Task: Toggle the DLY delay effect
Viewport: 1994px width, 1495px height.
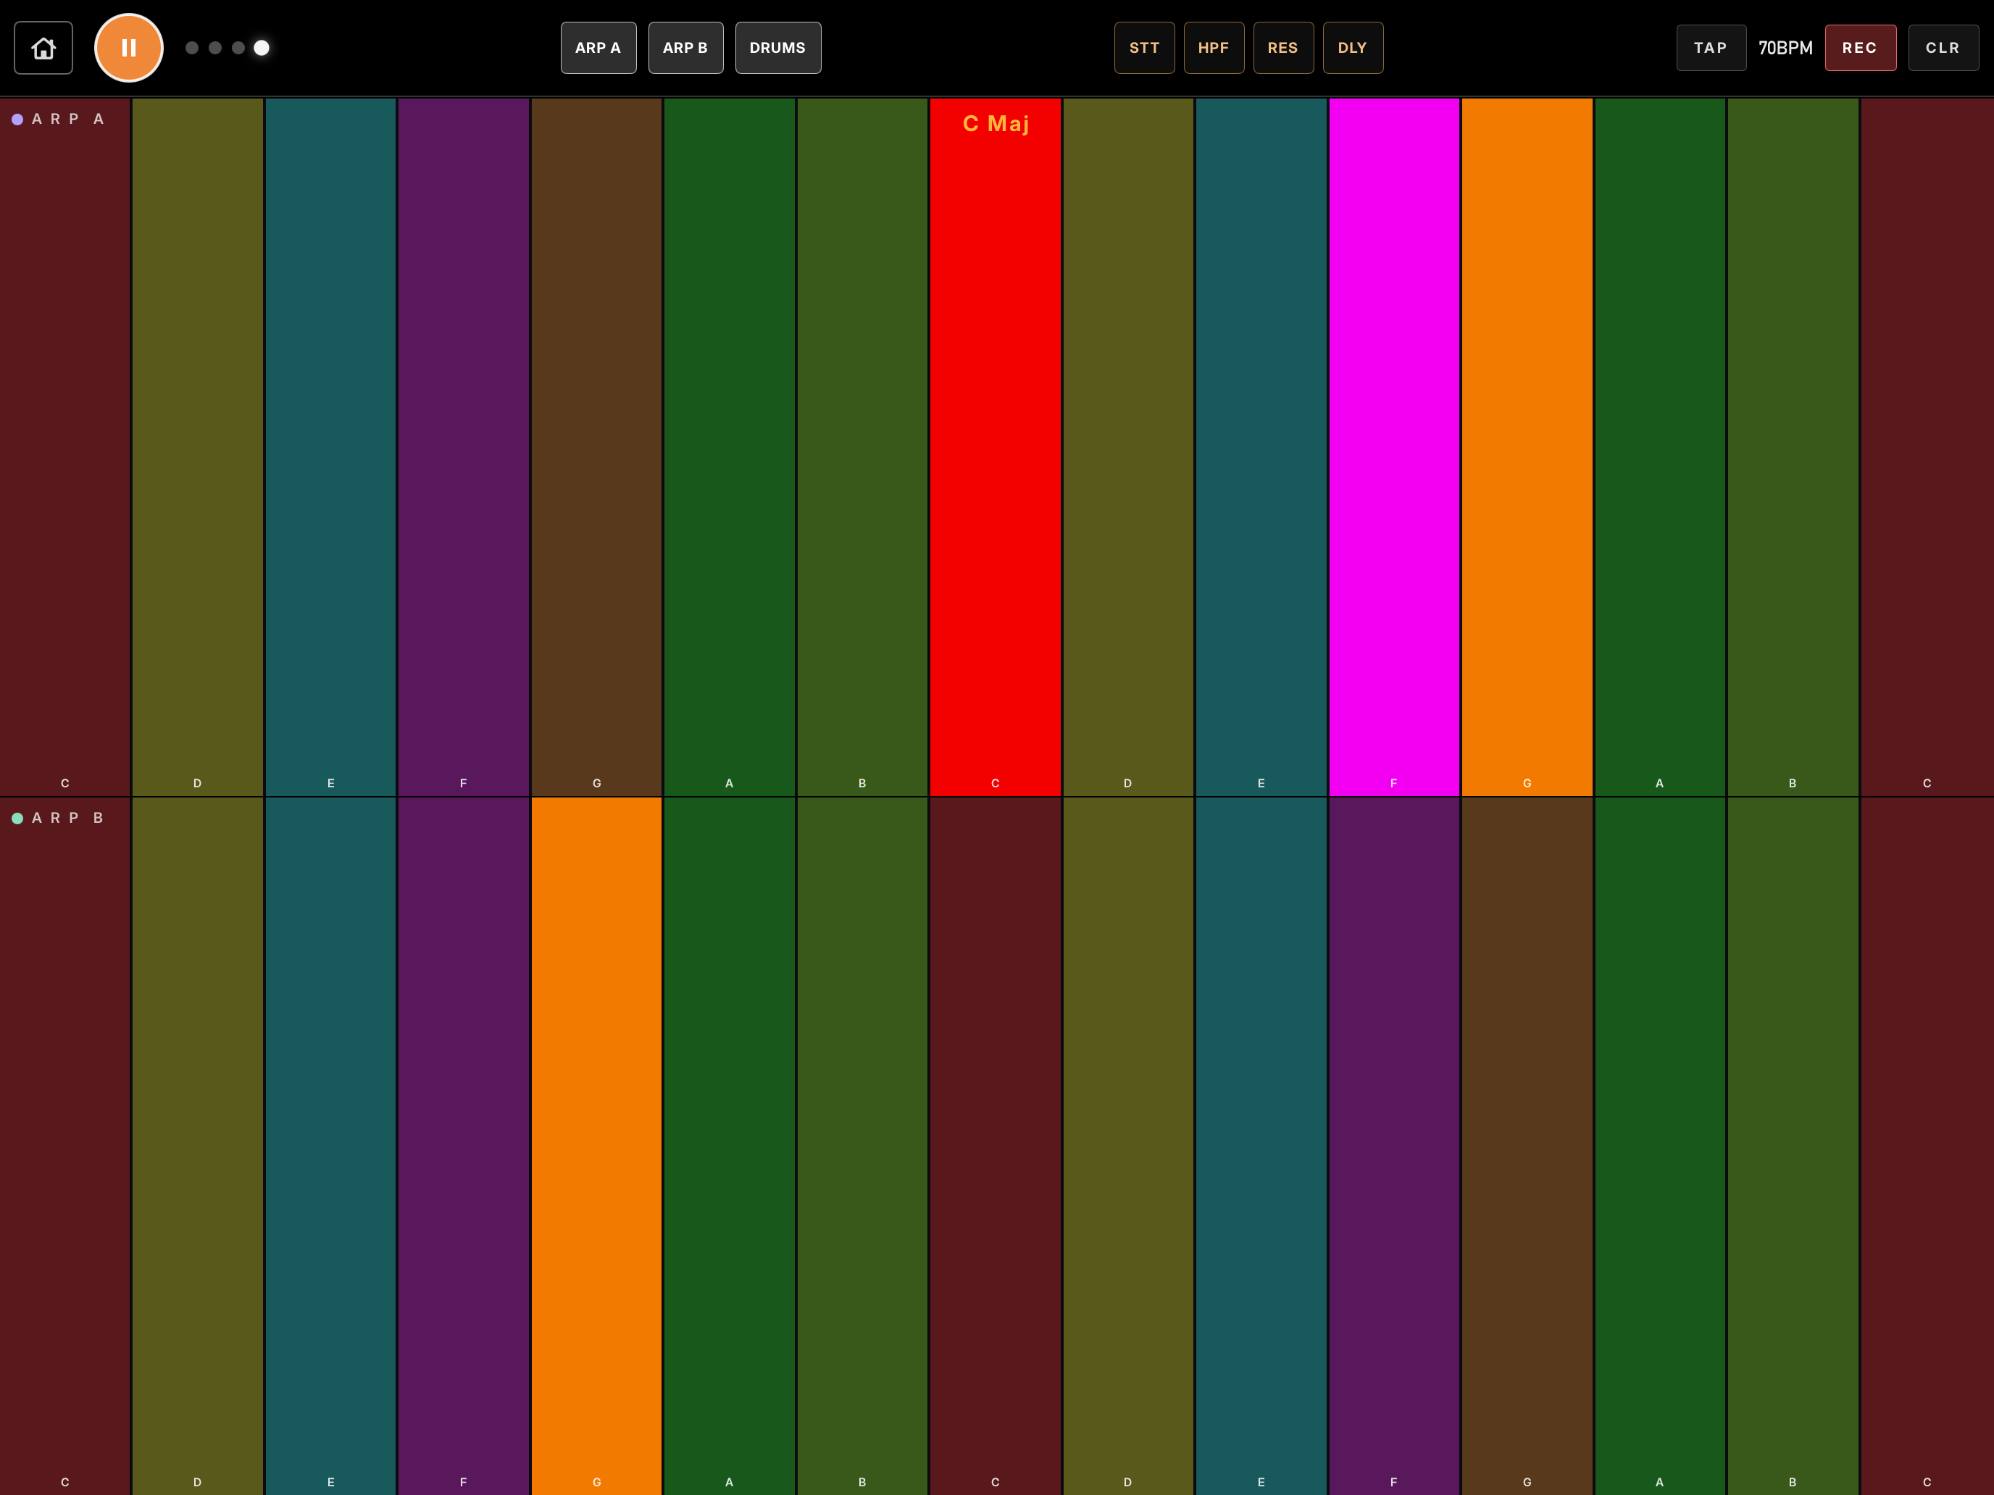Action: [1352, 48]
